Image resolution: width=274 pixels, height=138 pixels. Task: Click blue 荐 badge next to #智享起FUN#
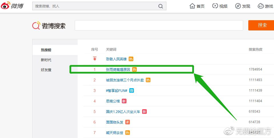[x=132, y=90]
